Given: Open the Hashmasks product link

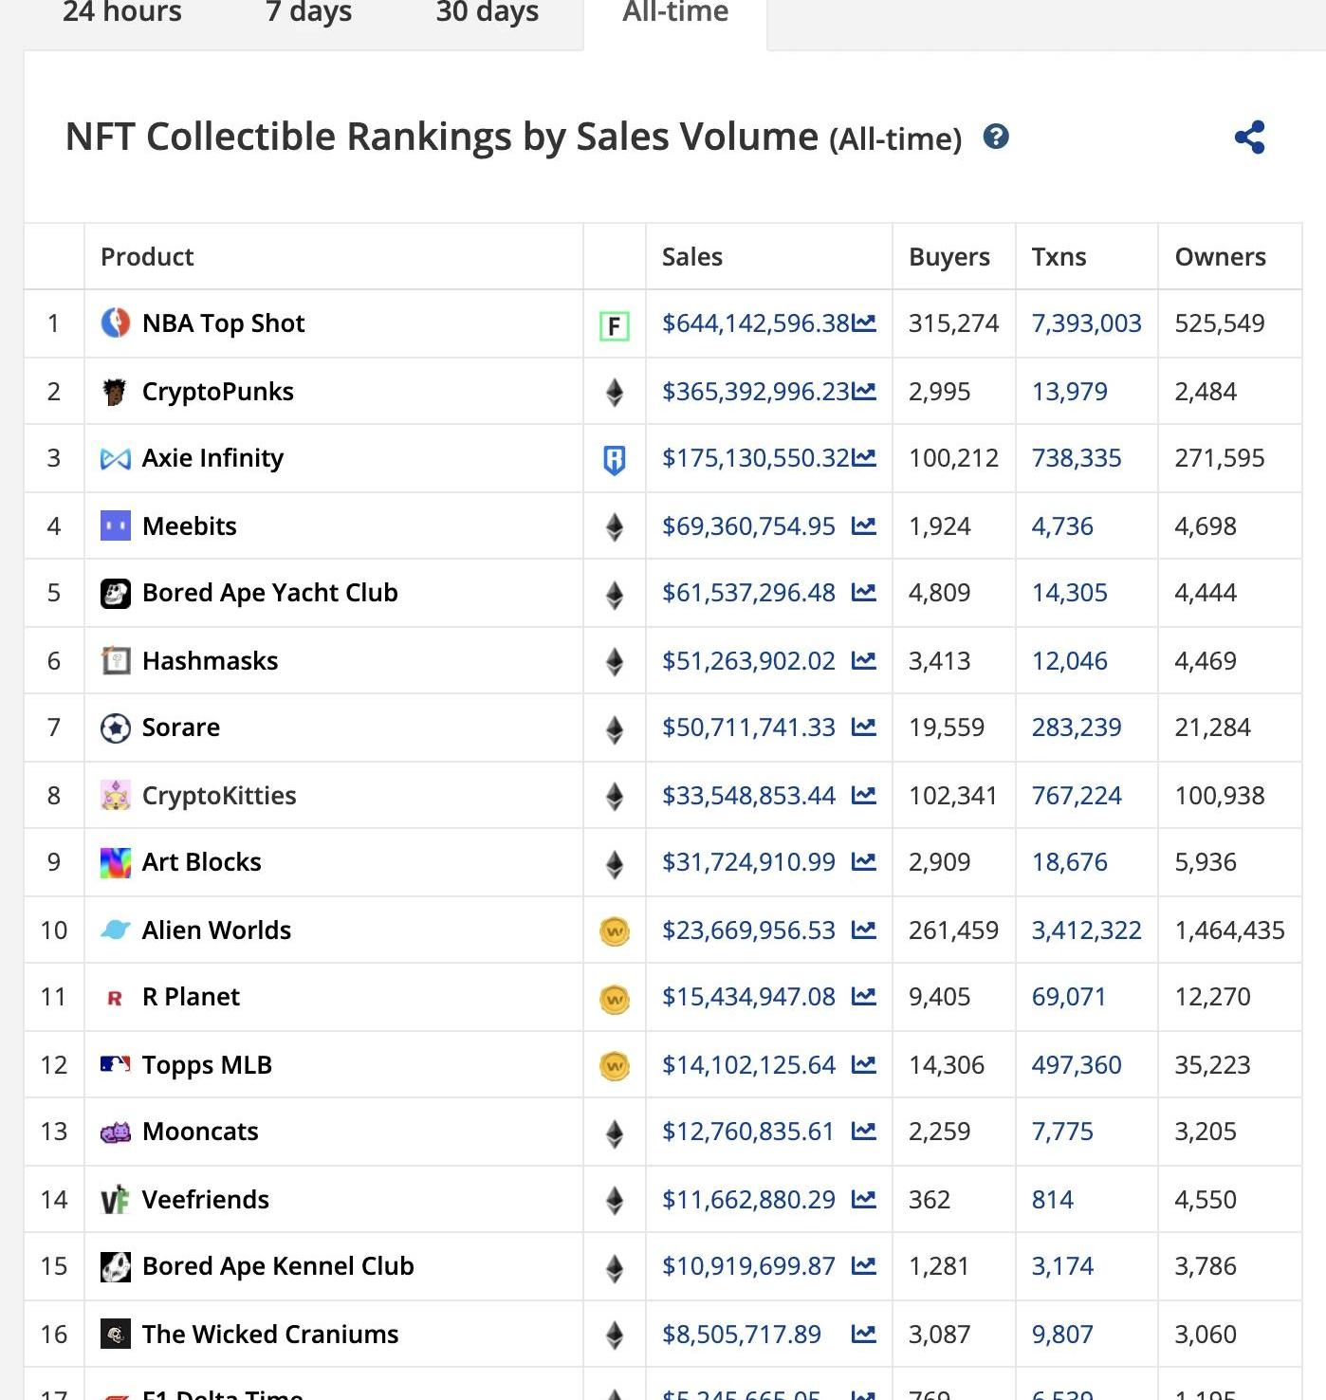Looking at the screenshot, I should click(x=210, y=661).
